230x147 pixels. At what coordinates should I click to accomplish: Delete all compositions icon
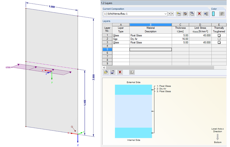click(x=206, y=14)
